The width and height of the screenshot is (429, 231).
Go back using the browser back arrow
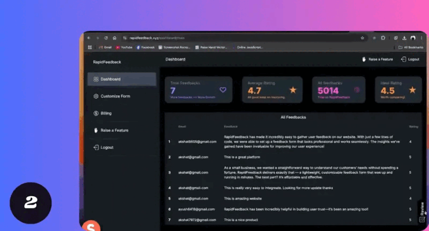(89, 38)
